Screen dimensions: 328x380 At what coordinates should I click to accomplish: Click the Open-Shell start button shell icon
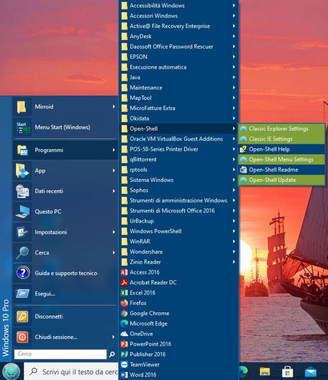[11, 371]
